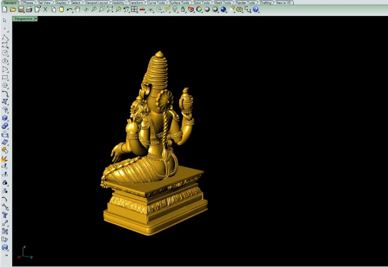This screenshot has height=267, width=388.
Task: Open the Help question mark icon
Action: [256, 9]
